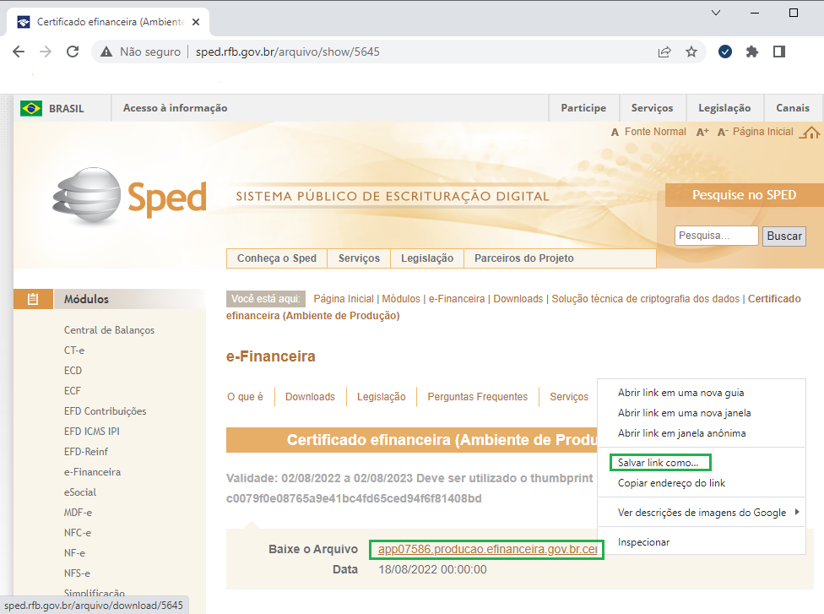Open the tab search chevron dropdown
Screen dimensions: 824x614
(x=716, y=13)
